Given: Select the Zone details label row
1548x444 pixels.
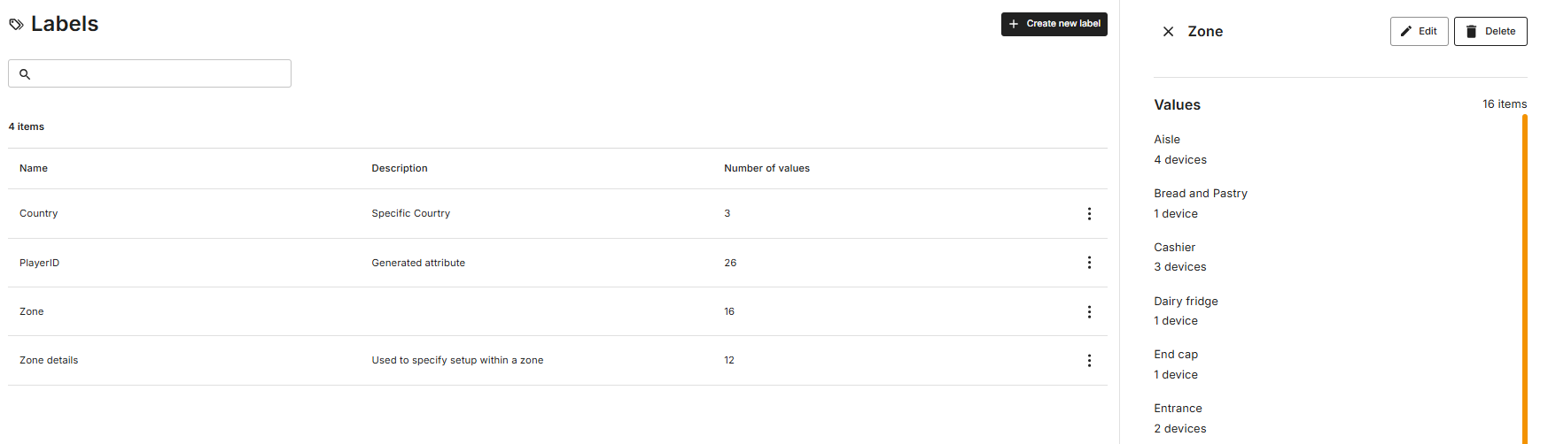Looking at the screenshot, I should (557, 360).
